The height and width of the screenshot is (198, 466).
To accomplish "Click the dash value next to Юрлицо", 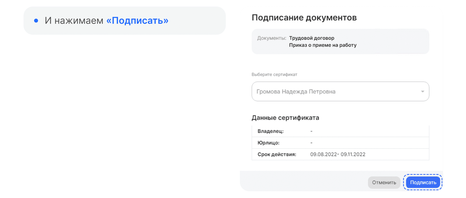I will point(311,143).
